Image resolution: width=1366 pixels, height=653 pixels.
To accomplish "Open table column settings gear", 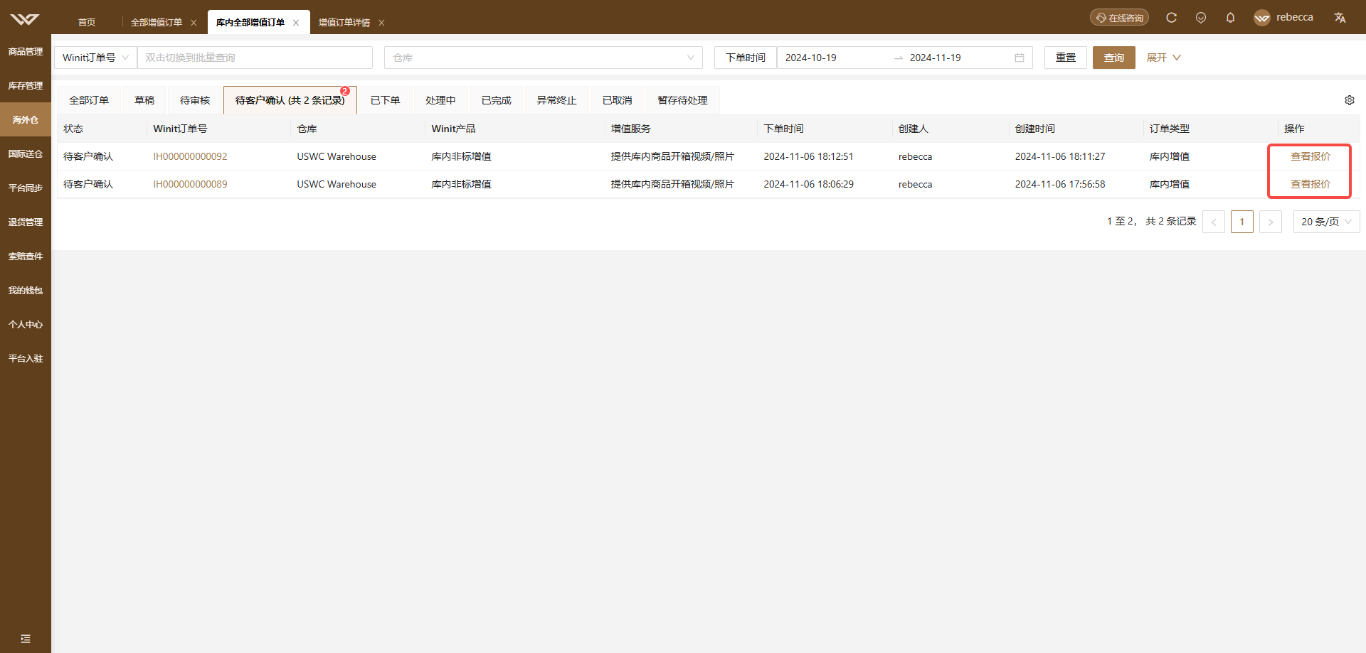I will click(x=1349, y=100).
